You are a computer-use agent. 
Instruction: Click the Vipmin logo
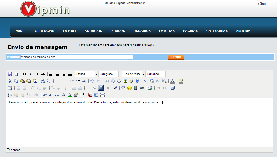45,9
